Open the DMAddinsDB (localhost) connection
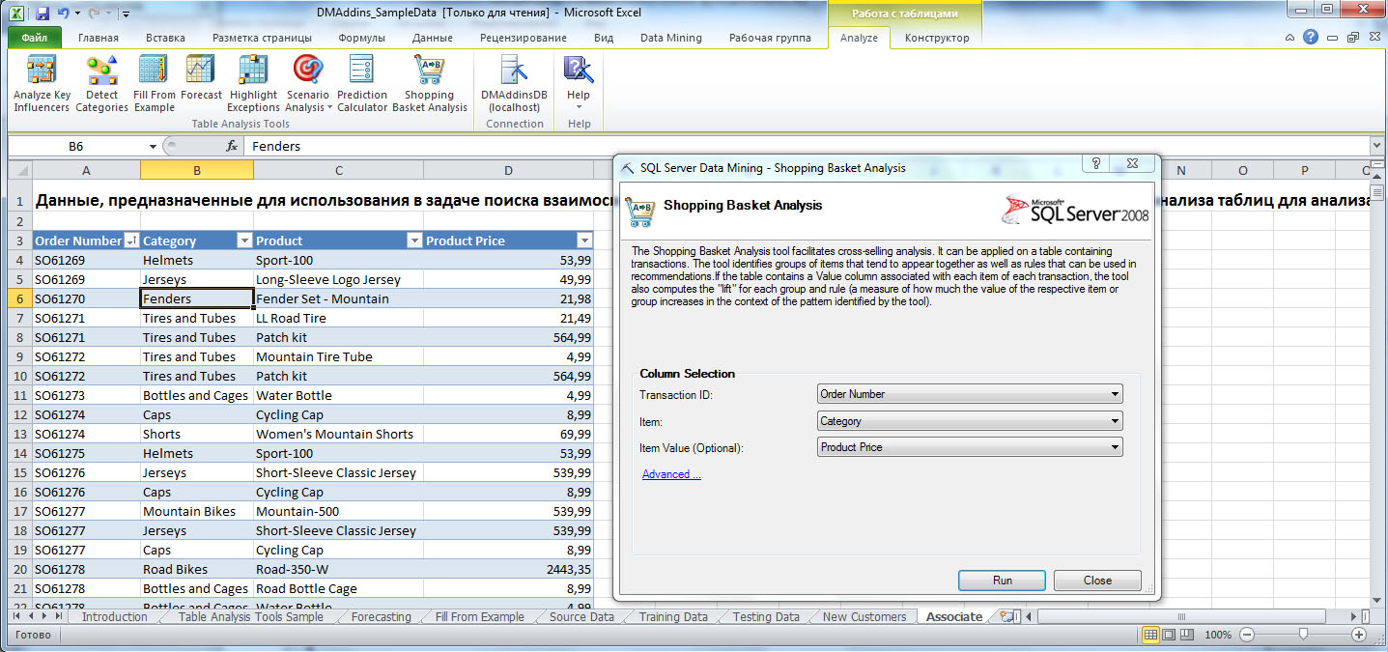The width and height of the screenshot is (1388, 652). pyautogui.click(x=514, y=84)
